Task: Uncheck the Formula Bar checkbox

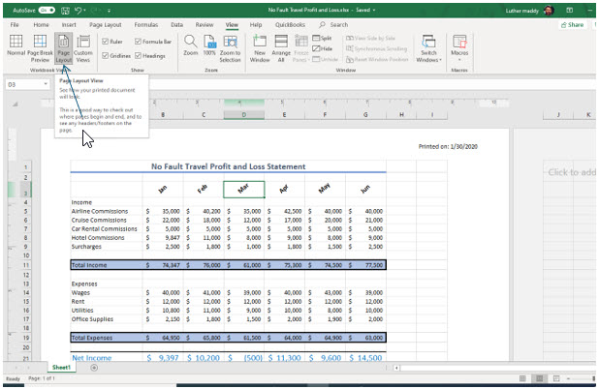Action: pos(138,42)
